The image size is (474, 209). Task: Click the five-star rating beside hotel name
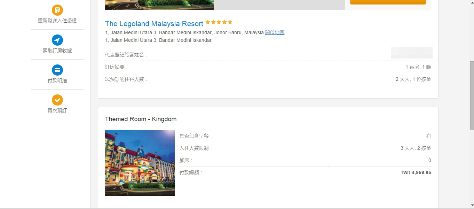pyautogui.click(x=219, y=22)
